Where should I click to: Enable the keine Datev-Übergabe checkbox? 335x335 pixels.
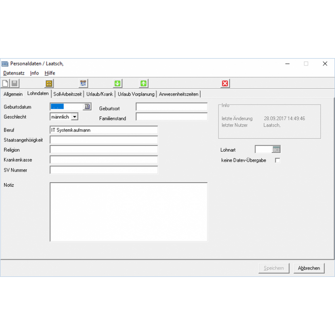pyautogui.click(x=278, y=160)
